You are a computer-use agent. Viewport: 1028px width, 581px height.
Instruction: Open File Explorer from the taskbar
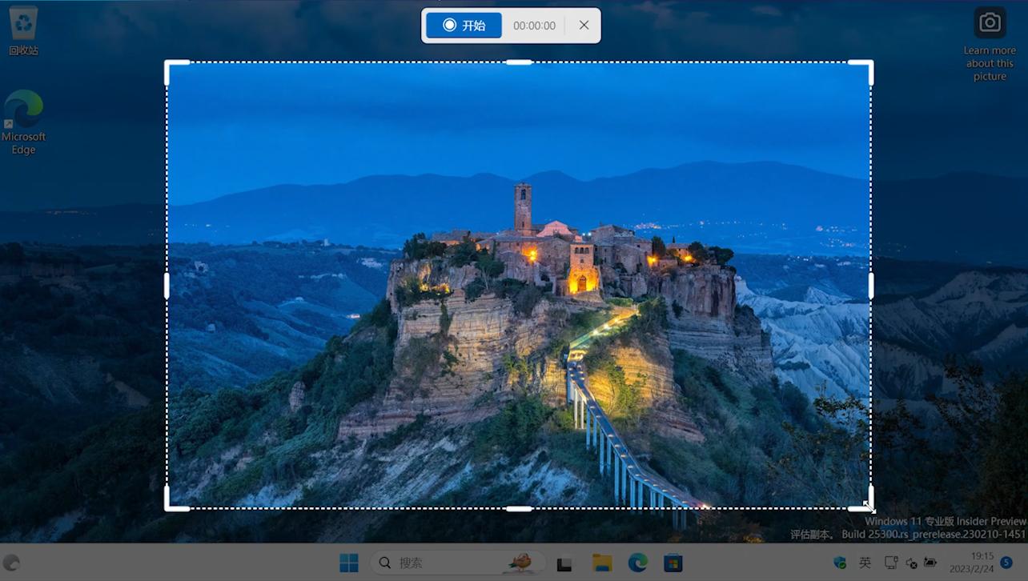point(602,563)
